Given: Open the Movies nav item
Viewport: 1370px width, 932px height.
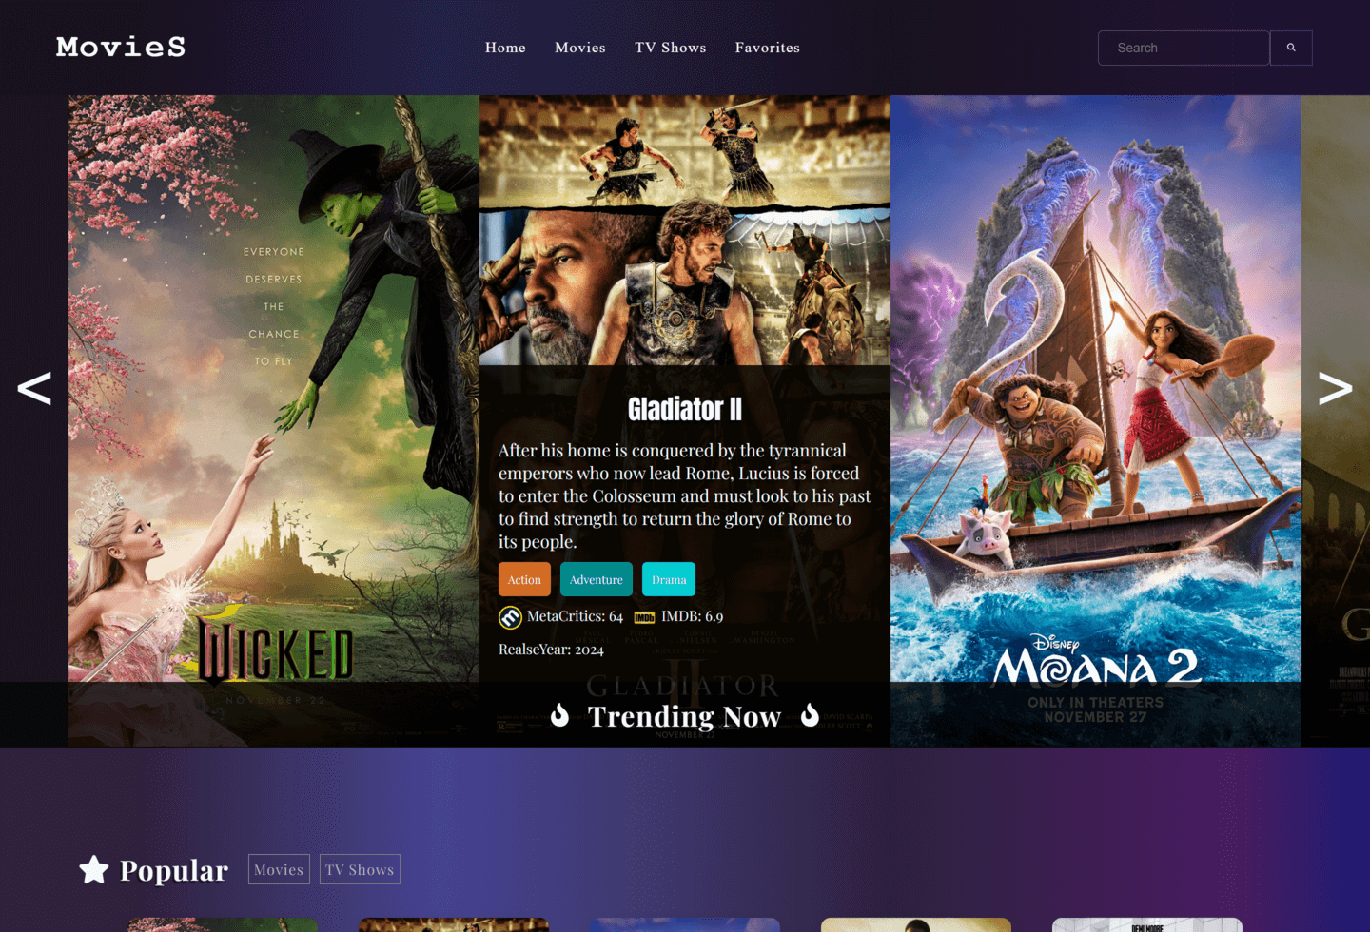Looking at the screenshot, I should [x=580, y=48].
